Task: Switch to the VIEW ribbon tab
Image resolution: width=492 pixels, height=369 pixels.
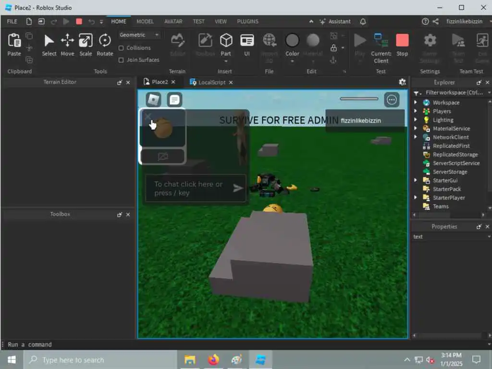Action: (221, 21)
